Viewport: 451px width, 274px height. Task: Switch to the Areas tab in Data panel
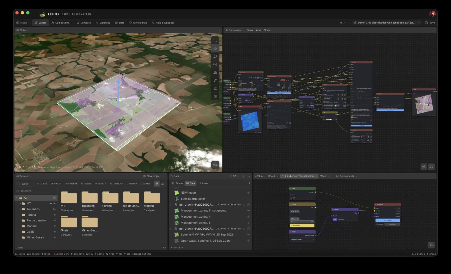pyautogui.click(x=203, y=183)
